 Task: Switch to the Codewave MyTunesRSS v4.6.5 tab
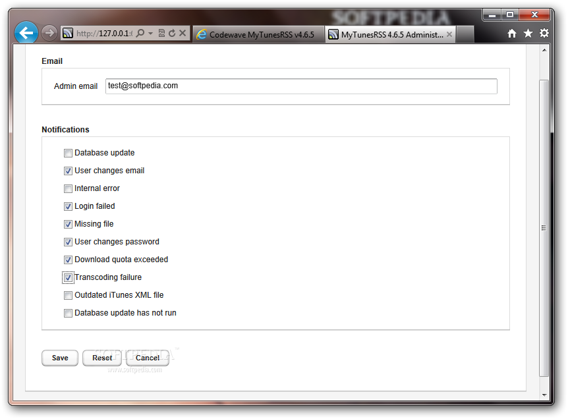click(x=258, y=34)
